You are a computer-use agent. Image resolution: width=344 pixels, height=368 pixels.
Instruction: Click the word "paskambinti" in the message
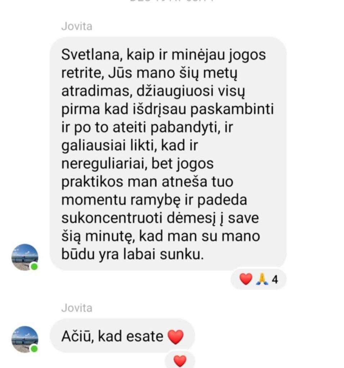(232, 110)
